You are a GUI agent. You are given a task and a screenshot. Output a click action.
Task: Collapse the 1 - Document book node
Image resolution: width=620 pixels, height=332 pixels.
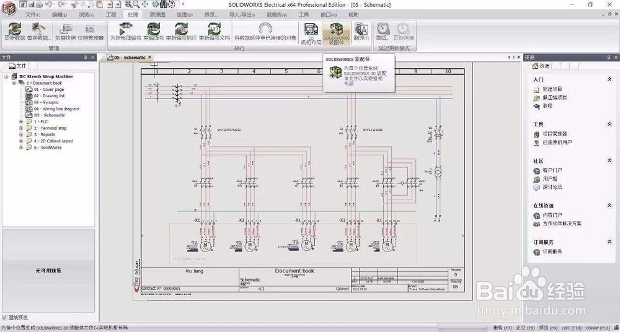click(14, 83)
